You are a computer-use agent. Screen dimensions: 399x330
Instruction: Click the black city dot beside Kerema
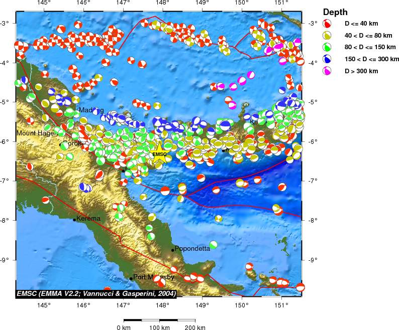pyautogui.click(x=74, y=219)
